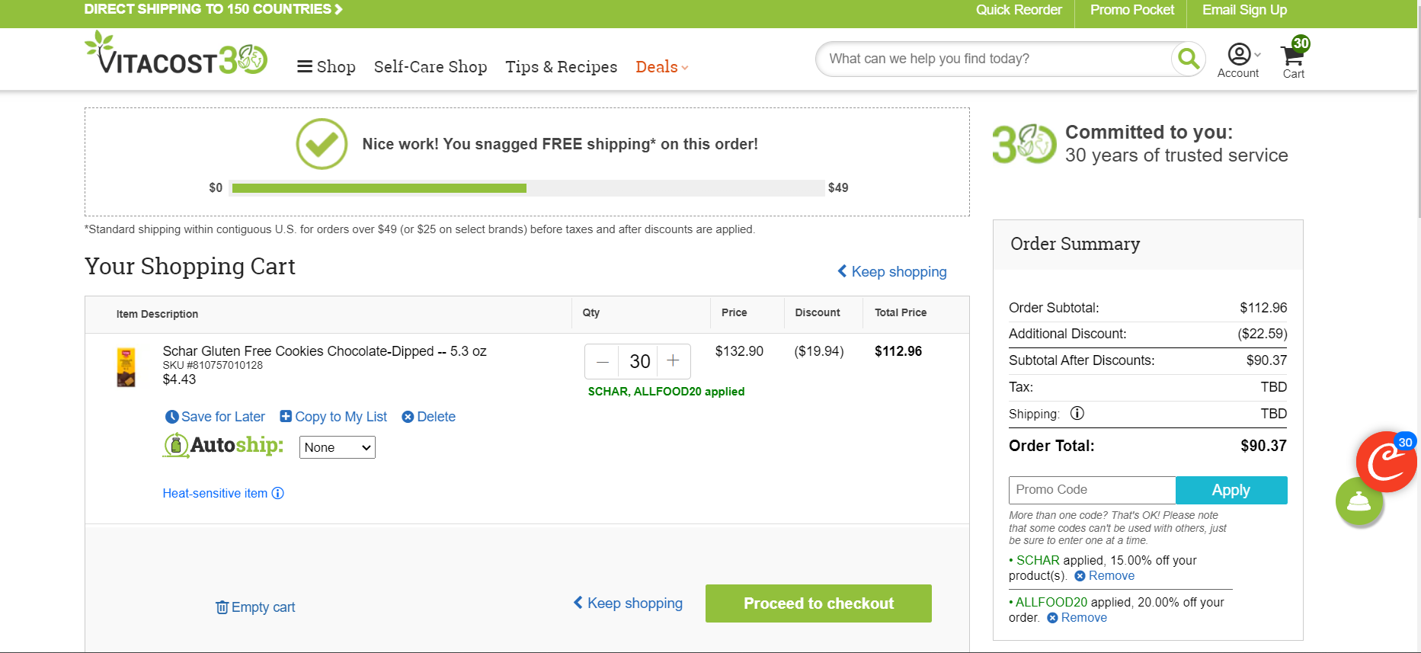Viewport: 1421px width, 653px height.
Task: Open the Shop hamburger menu
Action: point(326,67)
